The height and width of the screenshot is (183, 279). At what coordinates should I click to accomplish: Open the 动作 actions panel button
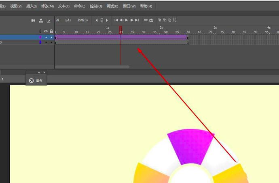click(36, 81)
